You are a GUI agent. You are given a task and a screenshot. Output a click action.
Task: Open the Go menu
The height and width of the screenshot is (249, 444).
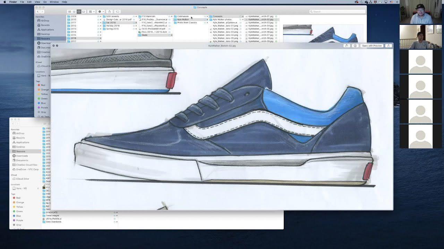(x=45, y=2)
